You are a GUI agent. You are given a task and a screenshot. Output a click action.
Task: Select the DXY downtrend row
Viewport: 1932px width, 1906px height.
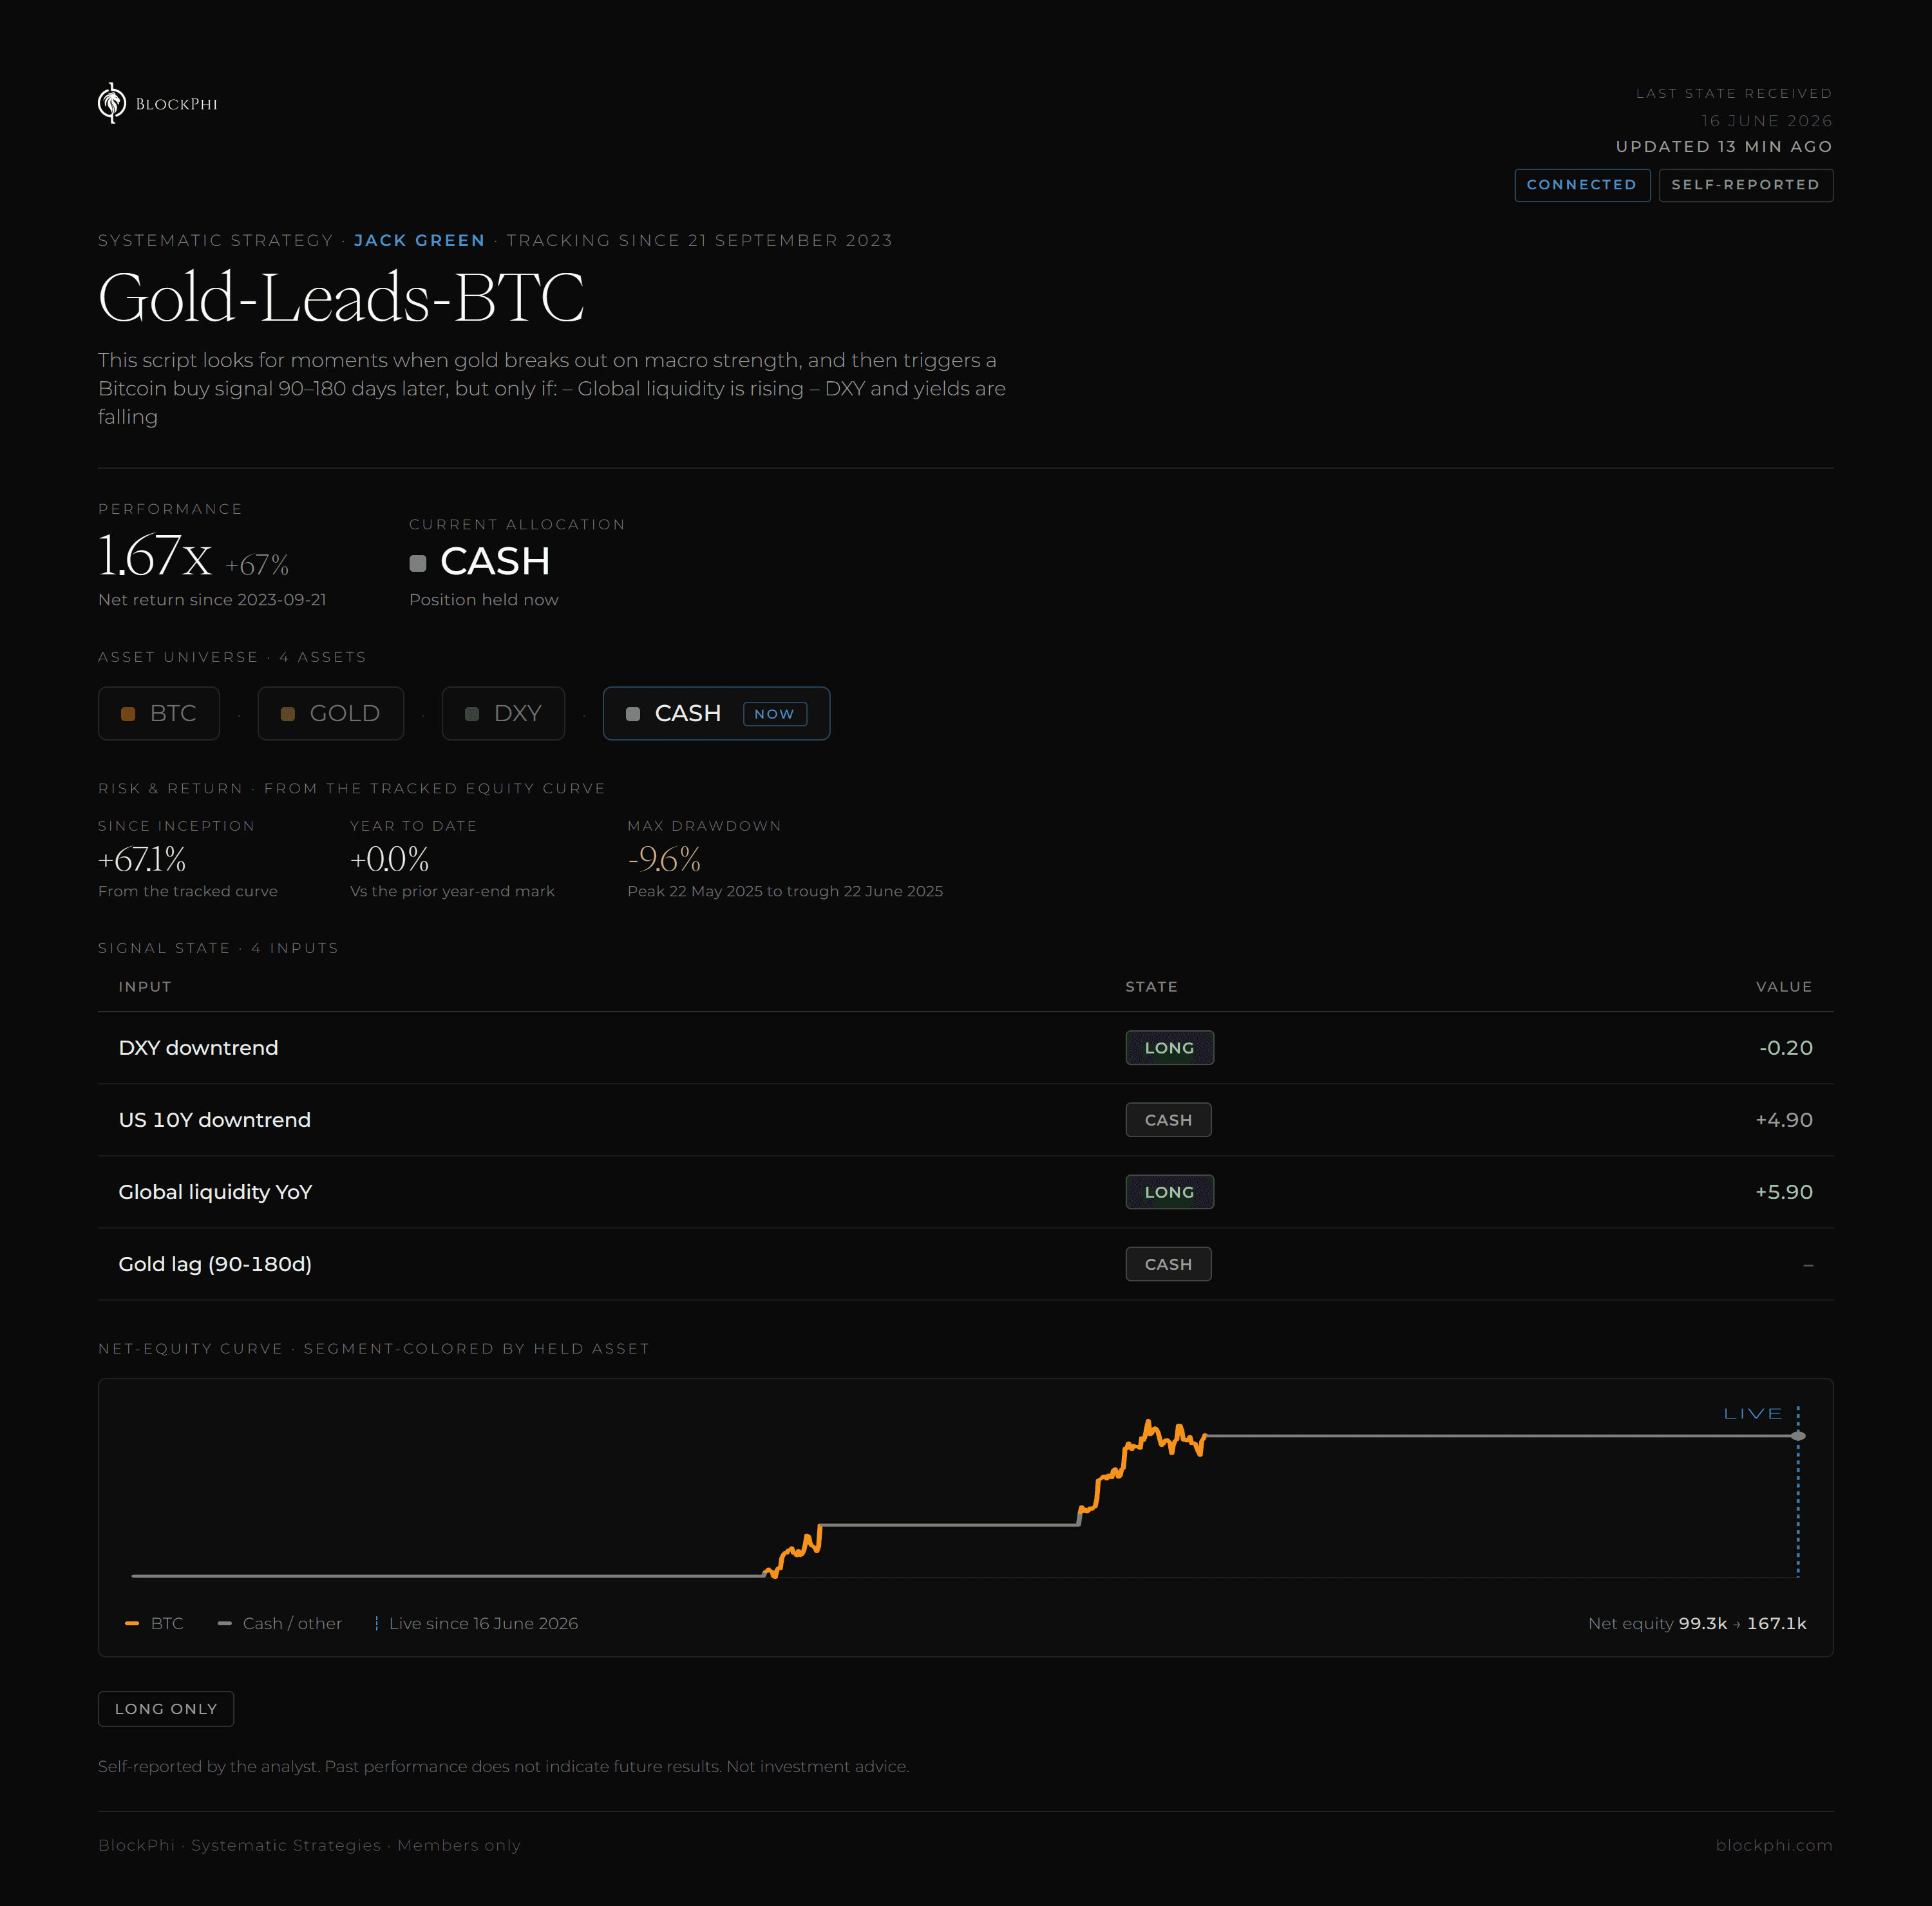click(x=965, y=1048)
